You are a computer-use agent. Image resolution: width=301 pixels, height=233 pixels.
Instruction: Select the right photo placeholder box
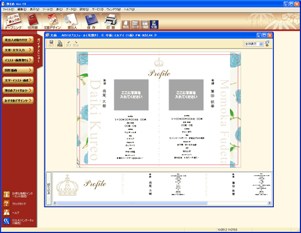coord(186,95)
